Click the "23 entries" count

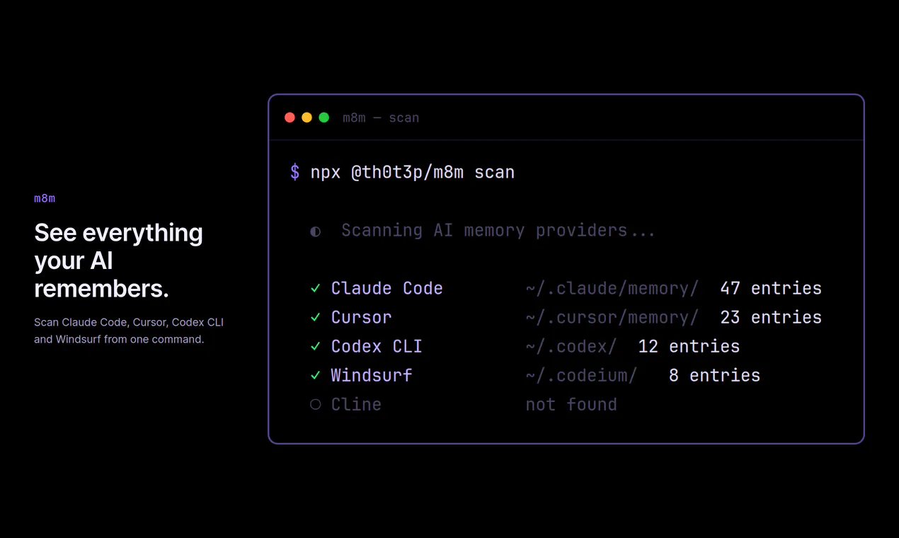(771, 317)
